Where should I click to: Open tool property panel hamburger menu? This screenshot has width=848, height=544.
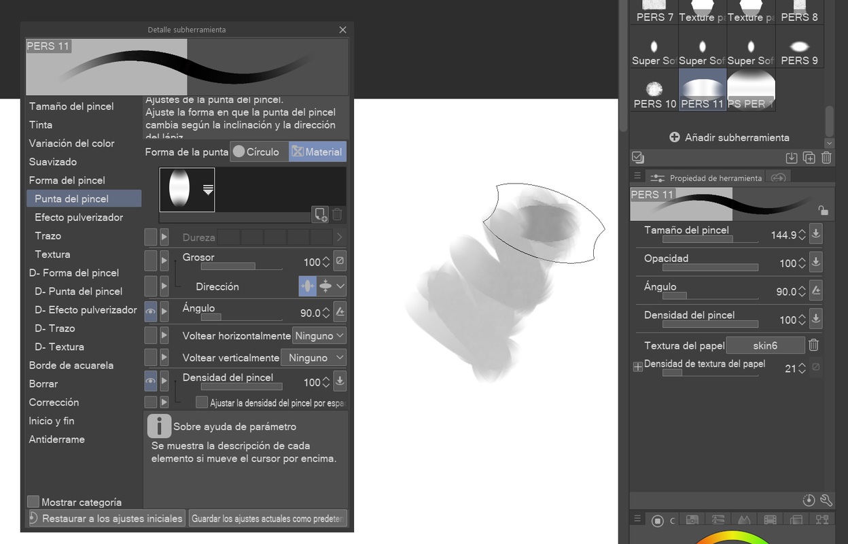coord(637,176)
